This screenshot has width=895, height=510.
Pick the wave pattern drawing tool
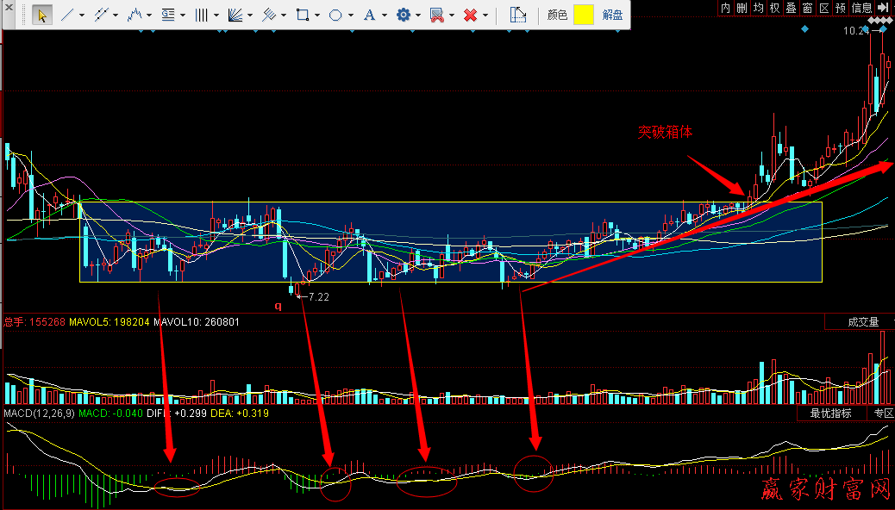point(135,15)
